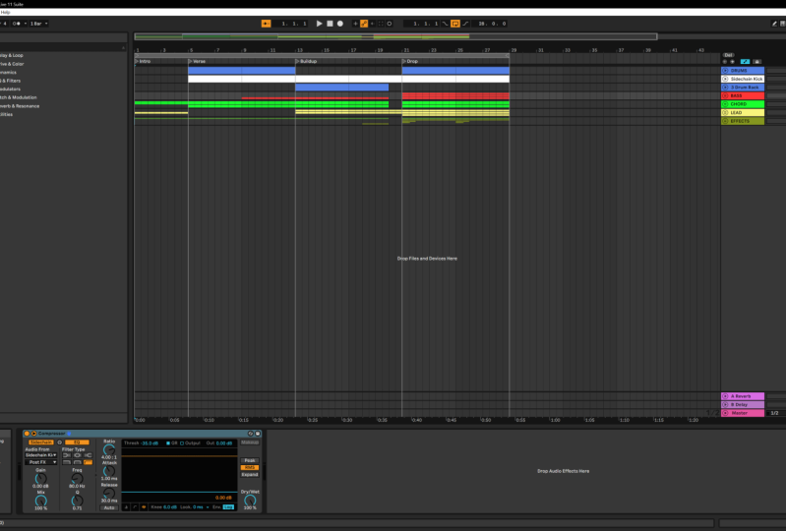The image size is (786, 531).
Task: Click the Compressor Ratio knob
Action: 109,449
